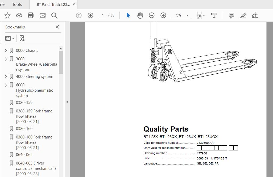Expand the 0000 Chassis bookmark
The height and width of the screenshot is (177, 273).
[6, 50]
